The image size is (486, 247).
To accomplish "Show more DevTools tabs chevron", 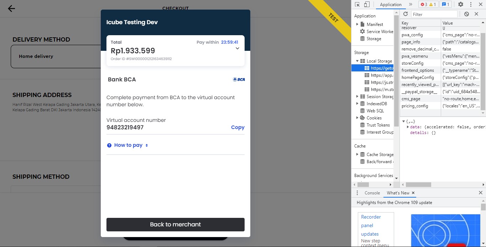I will pyautogui.click(x=411, y=4).
